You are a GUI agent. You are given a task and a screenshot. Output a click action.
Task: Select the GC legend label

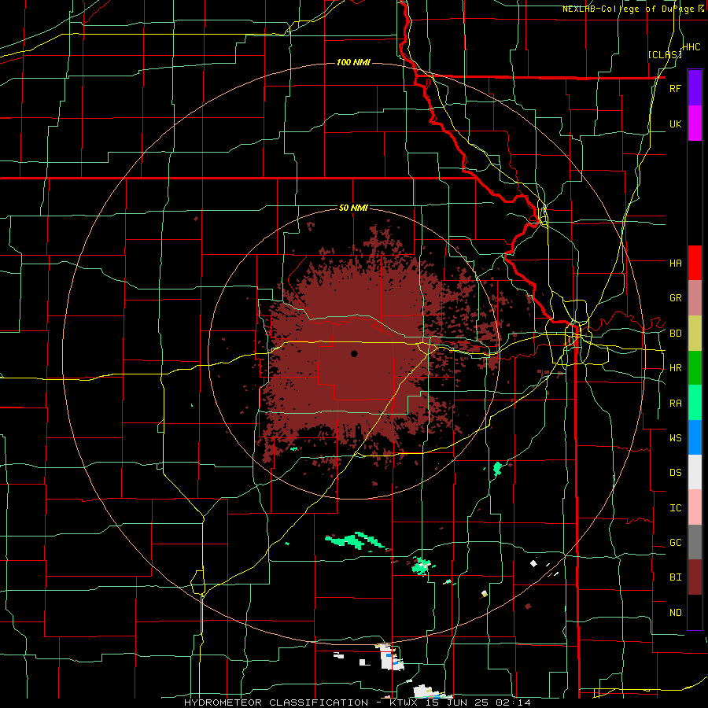pos(675,542)
